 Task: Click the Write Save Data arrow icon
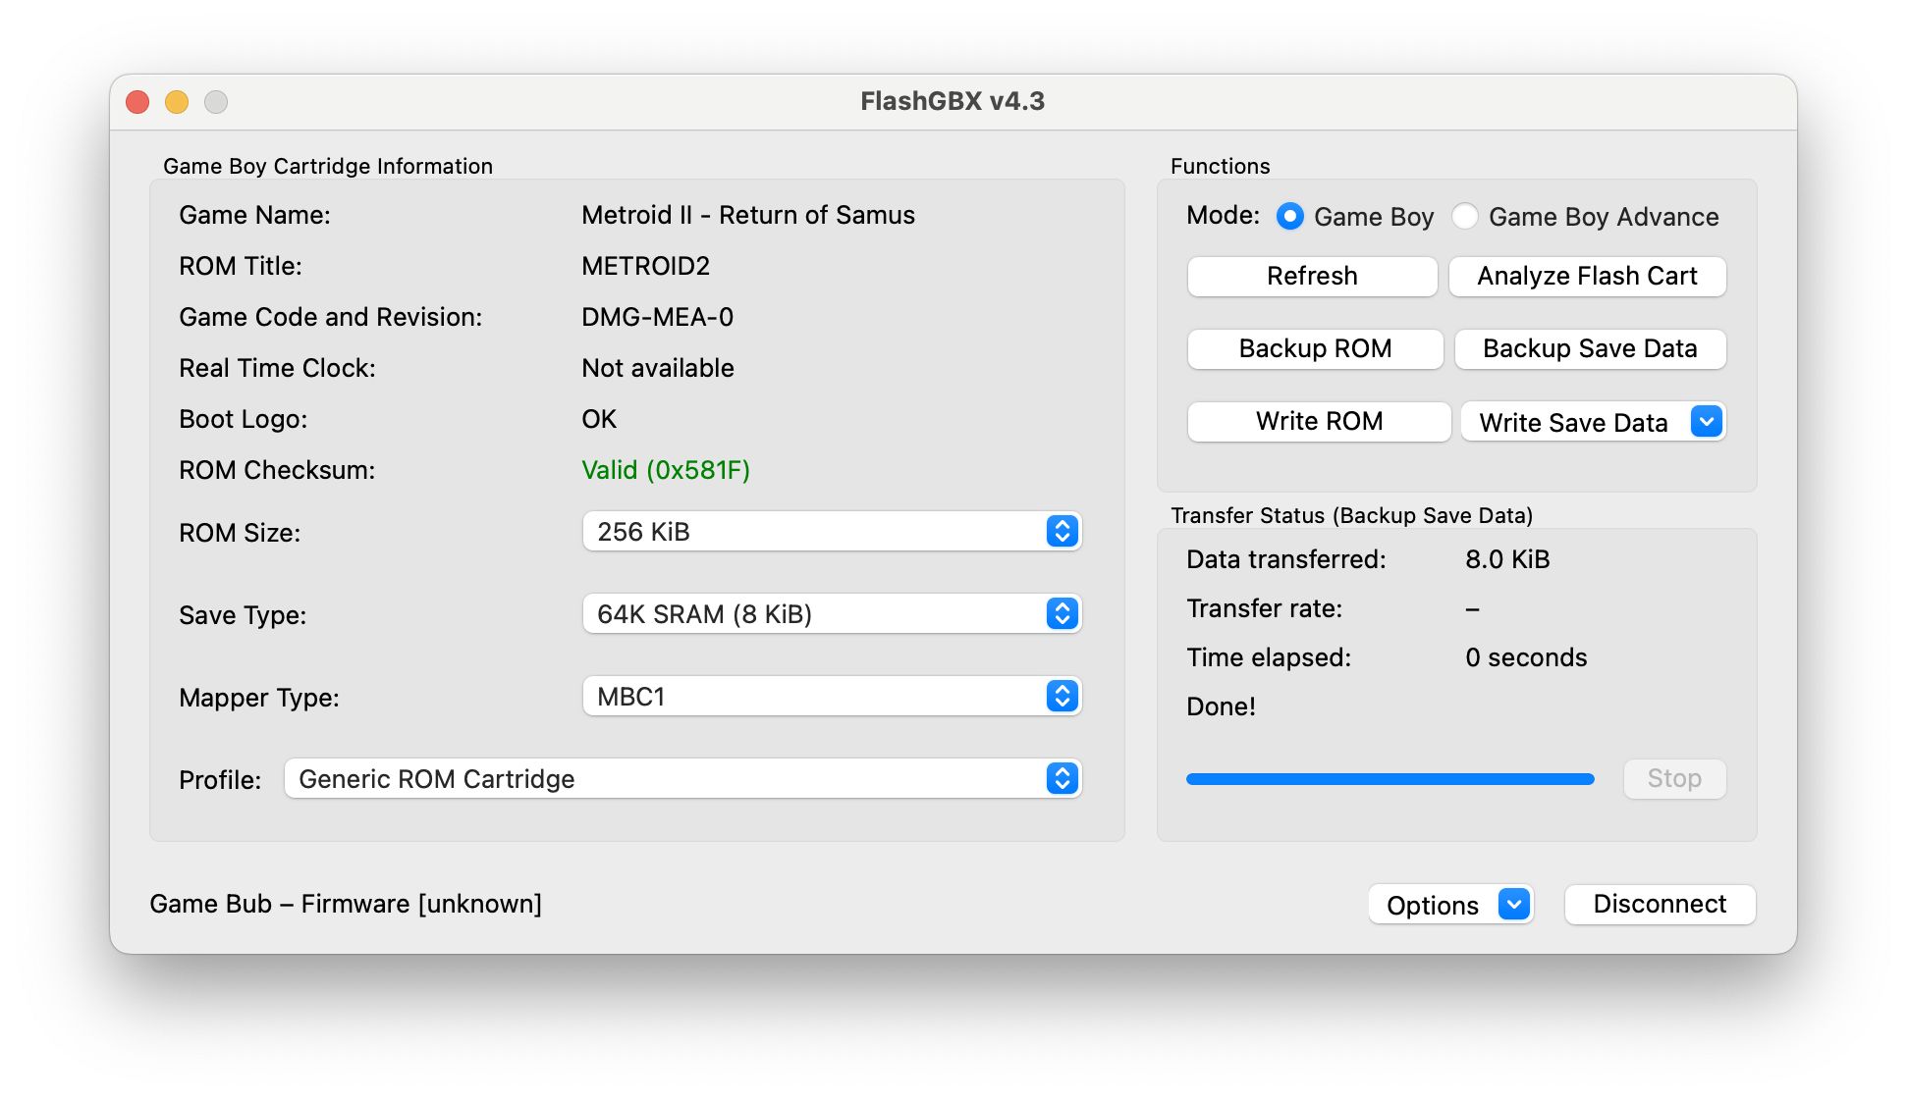(1706, 422)
